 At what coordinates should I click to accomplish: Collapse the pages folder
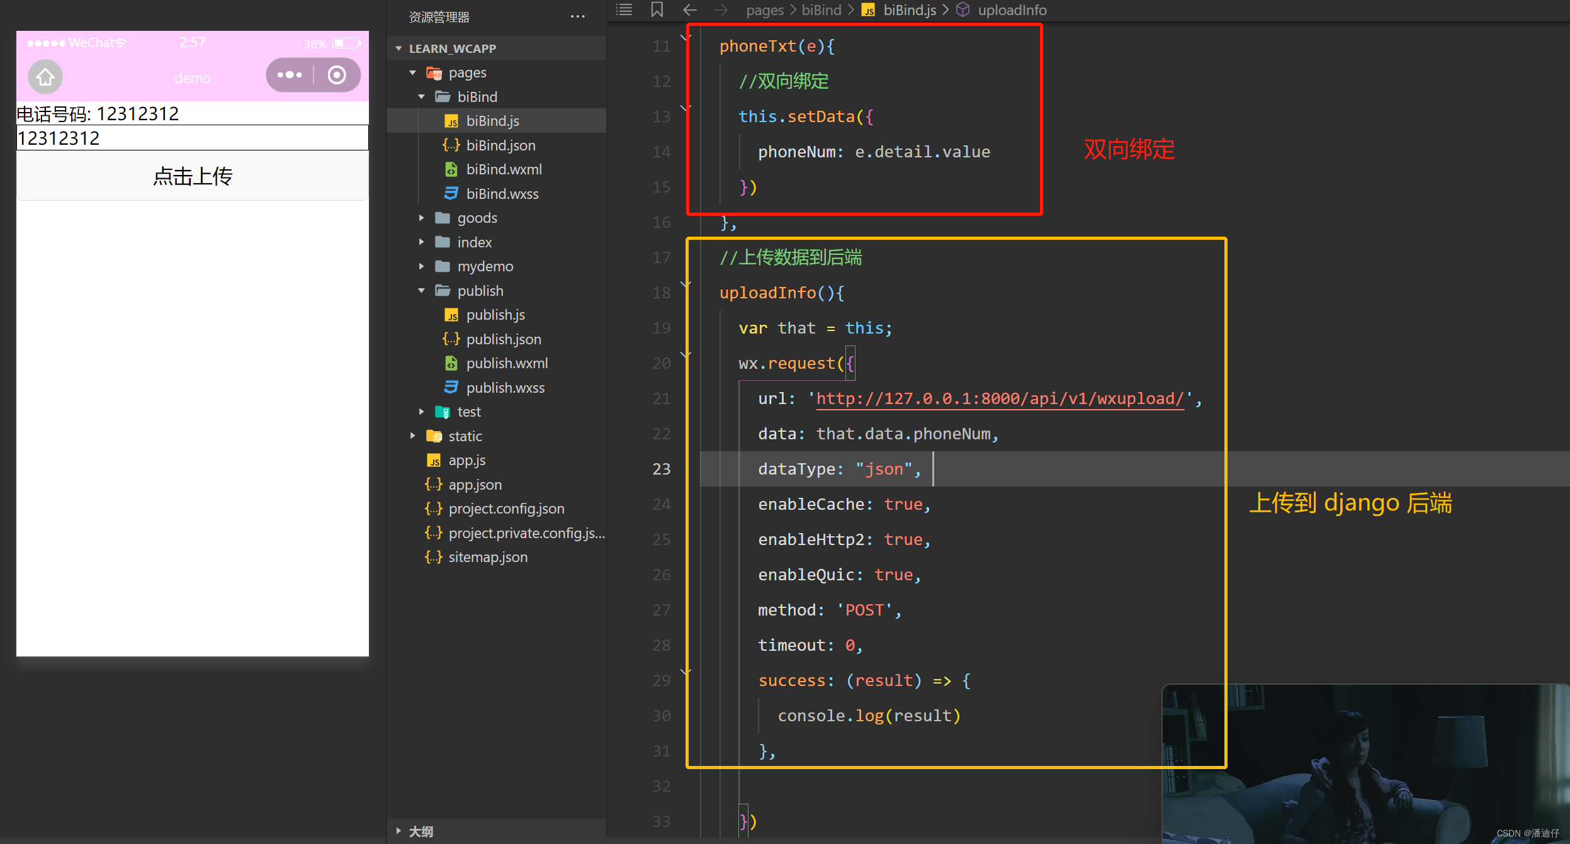[412, 72]
